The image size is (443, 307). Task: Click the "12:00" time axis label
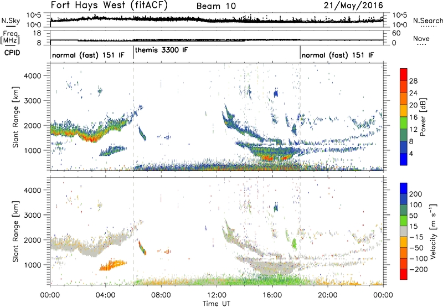(x=217, y=295)
